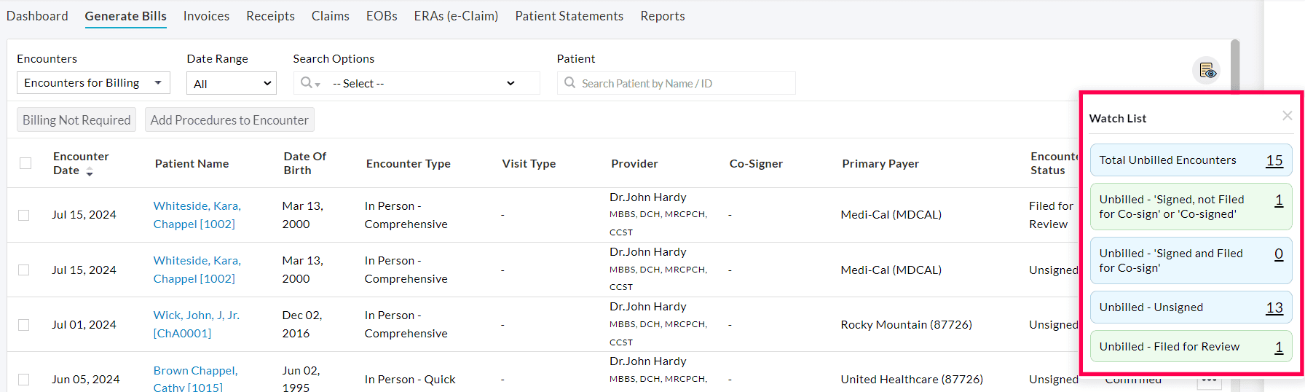Close the Watch List panel
Image resolution: width=1305 pixels, height=392 pixels.
pos(1287,116)
